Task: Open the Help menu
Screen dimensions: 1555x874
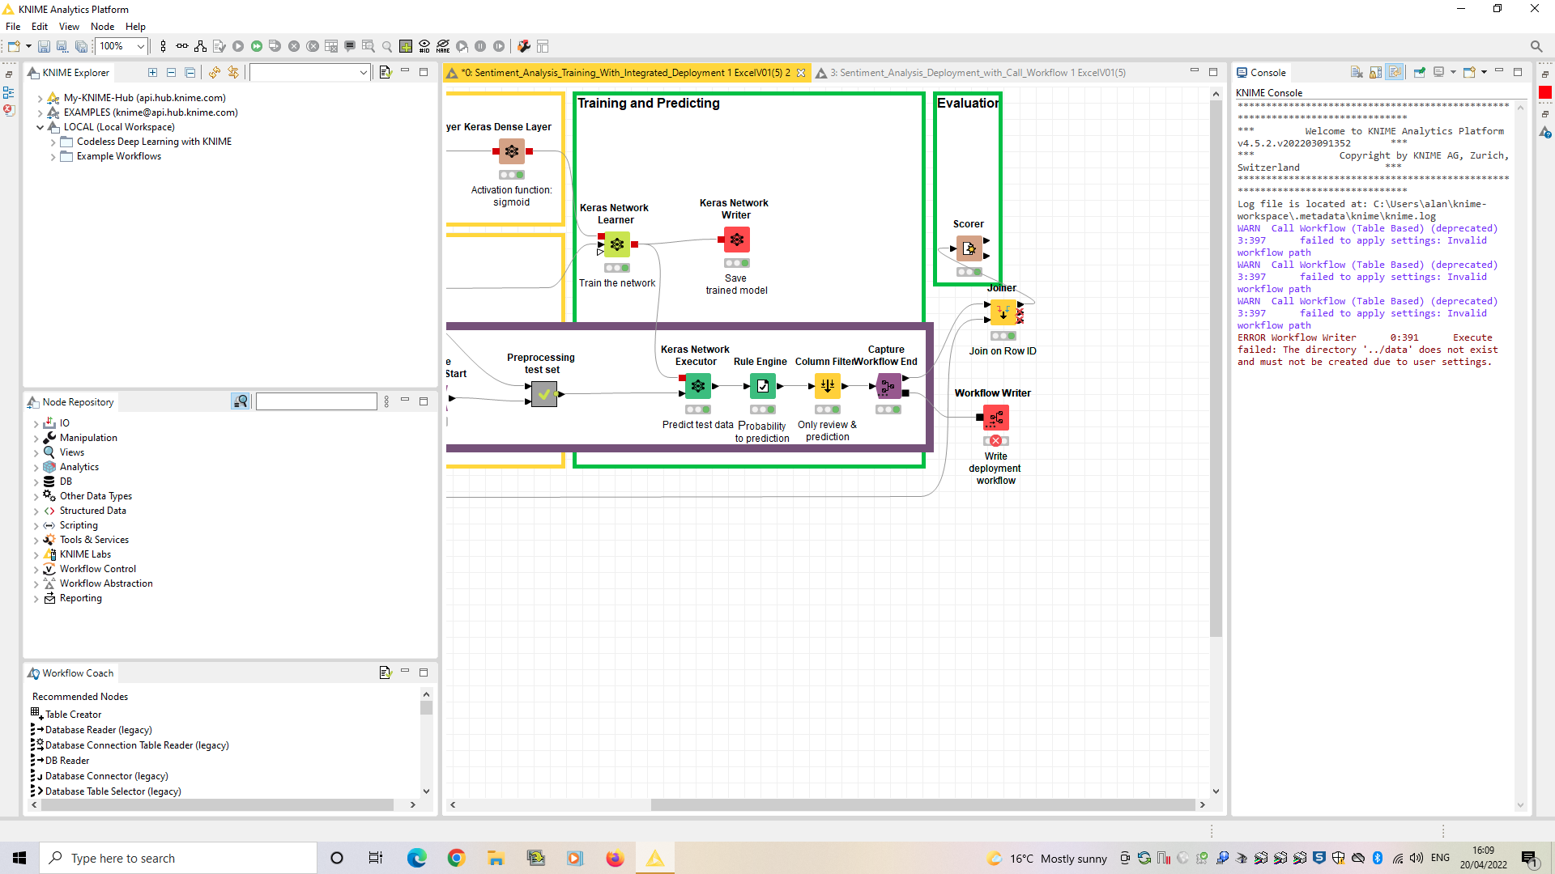Action: (135, 27)
